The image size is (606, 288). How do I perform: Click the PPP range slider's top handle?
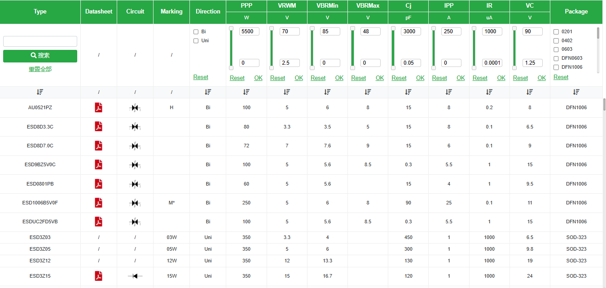coord(231,28)
